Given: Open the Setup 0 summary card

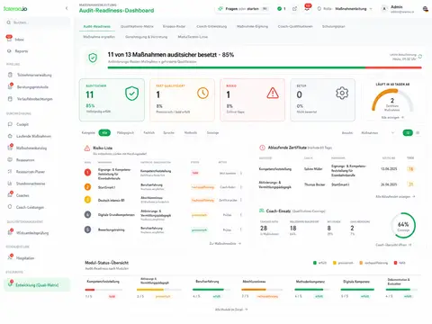Looking at the screenshot, I should 322,100.
